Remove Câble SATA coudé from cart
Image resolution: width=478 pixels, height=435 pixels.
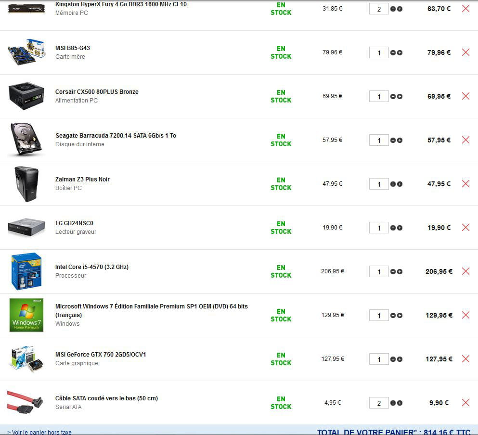(465, 403)
